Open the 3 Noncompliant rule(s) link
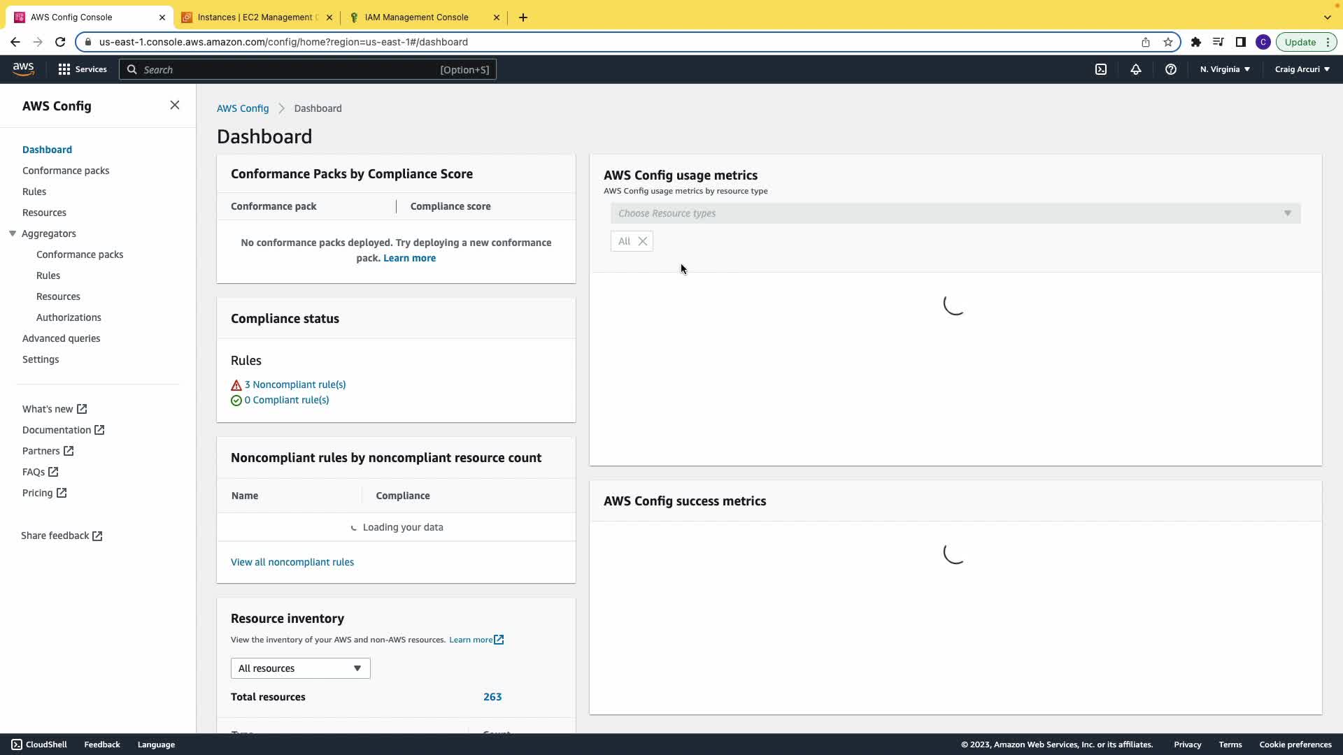Screen dimensions: 1343x755 point(294,384)
